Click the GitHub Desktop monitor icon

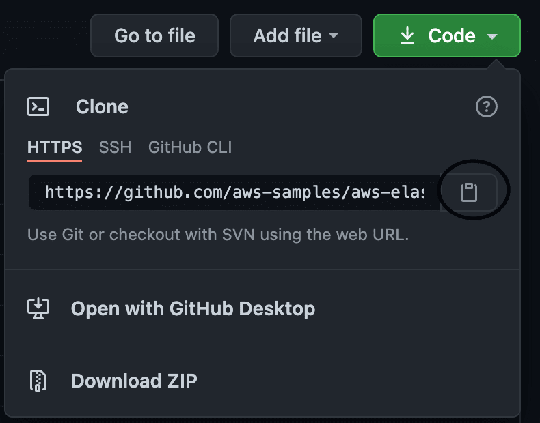pyautogui.click(x=38, y=308)
